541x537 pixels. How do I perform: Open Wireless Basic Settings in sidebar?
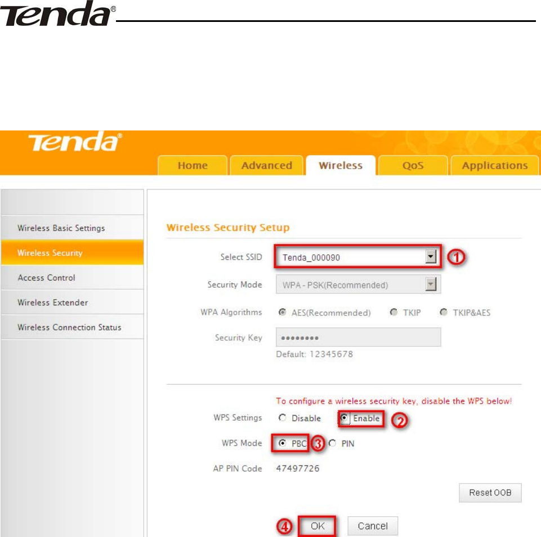pos(72,228)
